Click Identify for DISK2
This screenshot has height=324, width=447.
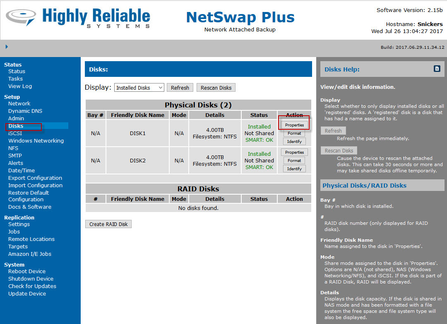pyautogui.click(x=294, y=169)
